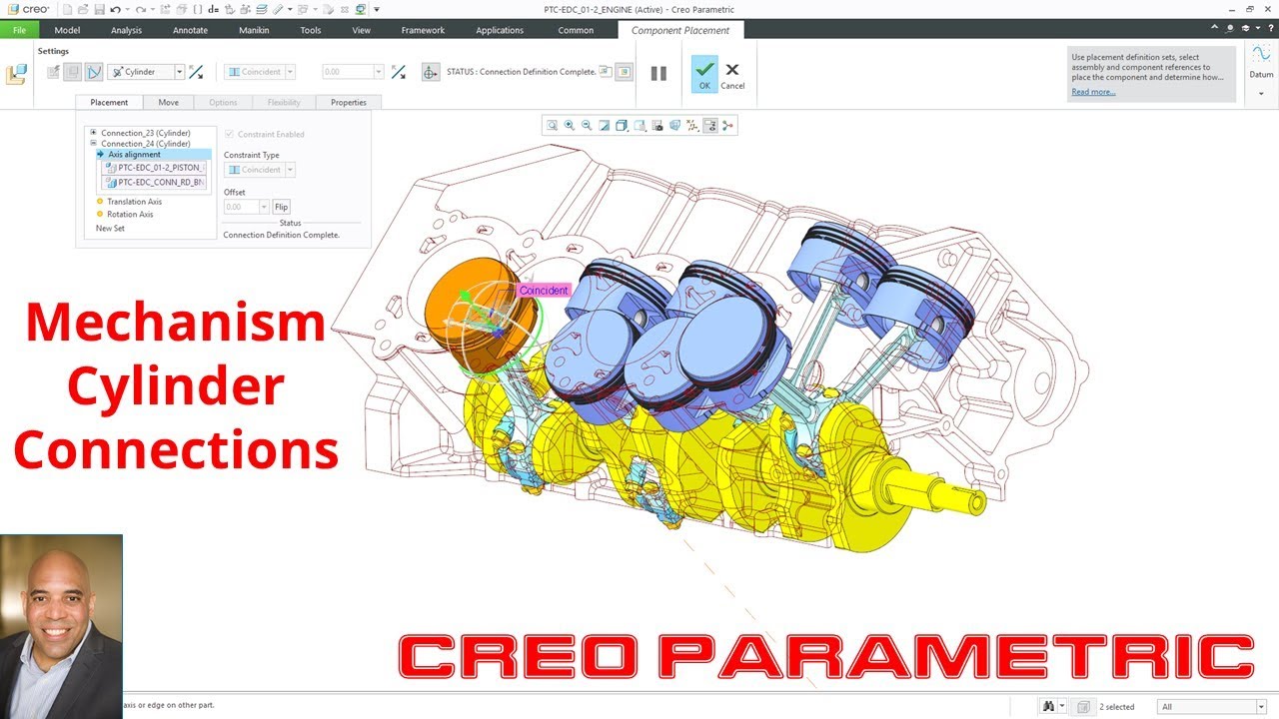Open the Common ribbon tab
This screenshot has height=719, width=1279.
pyautogui.click(x=576, y=30)
